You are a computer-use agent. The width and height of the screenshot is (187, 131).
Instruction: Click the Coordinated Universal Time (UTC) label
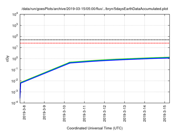tap(95, 128)
